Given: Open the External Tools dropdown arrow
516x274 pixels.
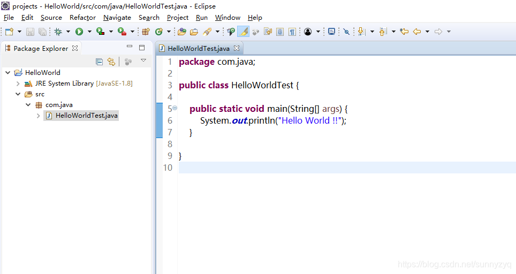Looking at the screenshot, I should tap(132, 32).
